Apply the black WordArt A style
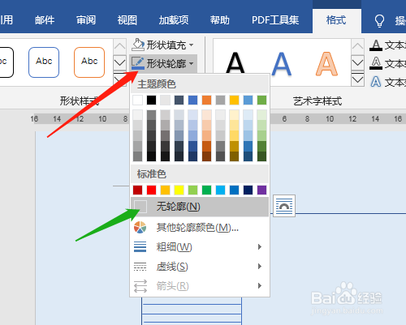 (x=235, y=62)
